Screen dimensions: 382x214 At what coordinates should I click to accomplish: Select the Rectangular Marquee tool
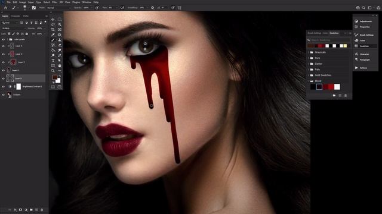click(x=60, y=19)
